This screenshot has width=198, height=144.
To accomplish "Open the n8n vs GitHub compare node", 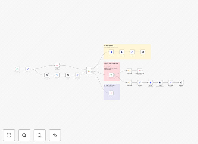I will point(89,70).
